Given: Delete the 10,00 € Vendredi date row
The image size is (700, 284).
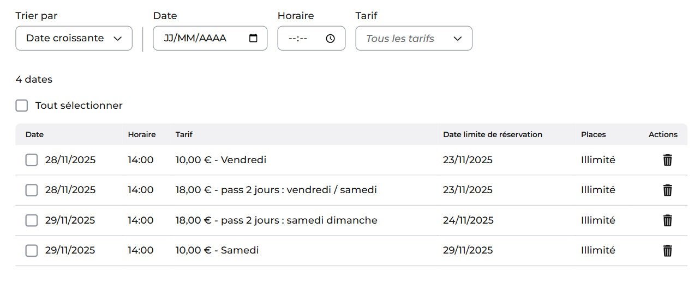Looking at the screenshot, I should (x=667, y=160).
